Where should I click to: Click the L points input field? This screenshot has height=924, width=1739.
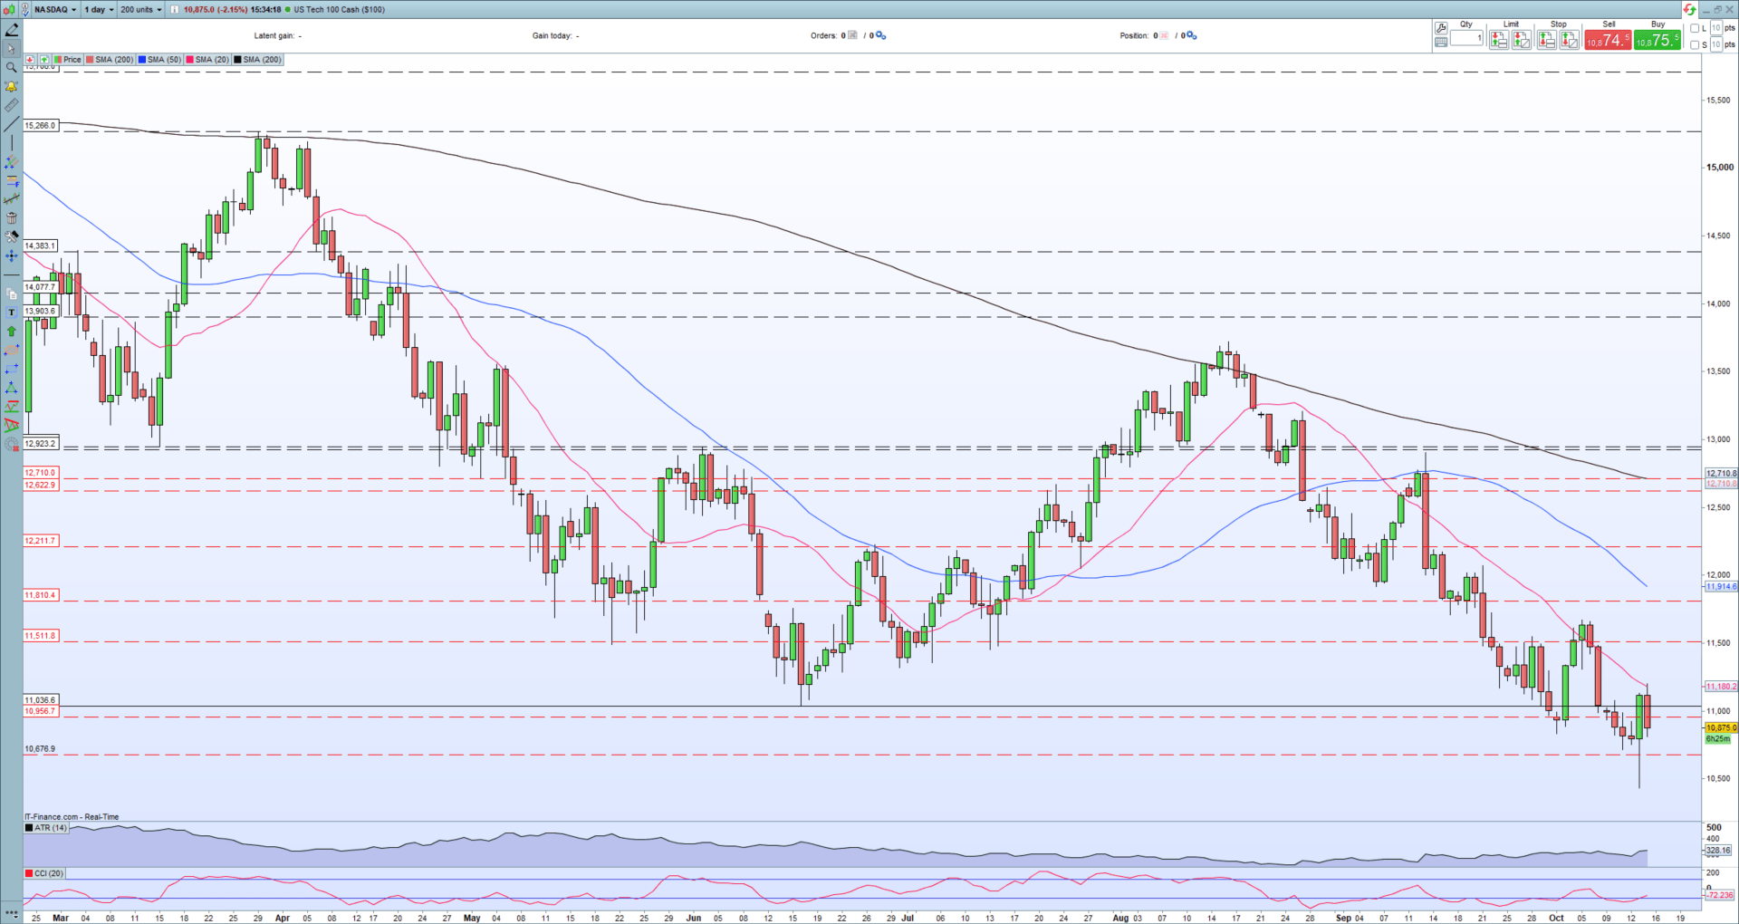pyautogui.click(x=1715, y=28)
